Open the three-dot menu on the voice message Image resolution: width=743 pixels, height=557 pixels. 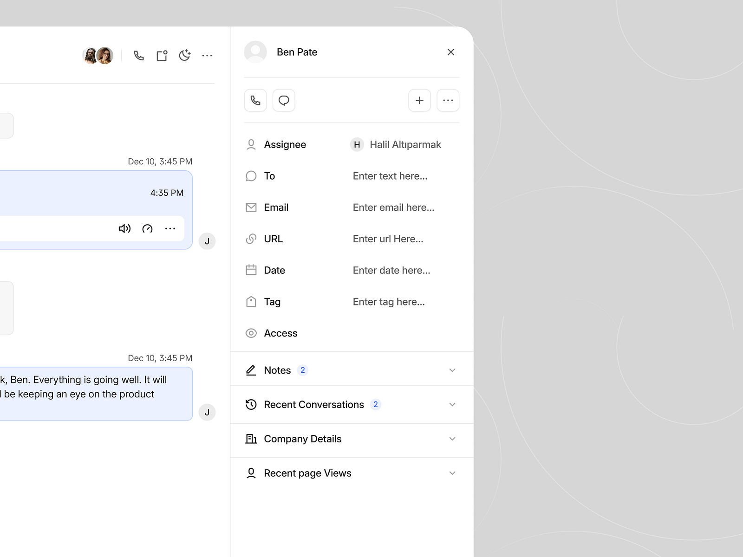pyautogui.click(x=170, y=228)
